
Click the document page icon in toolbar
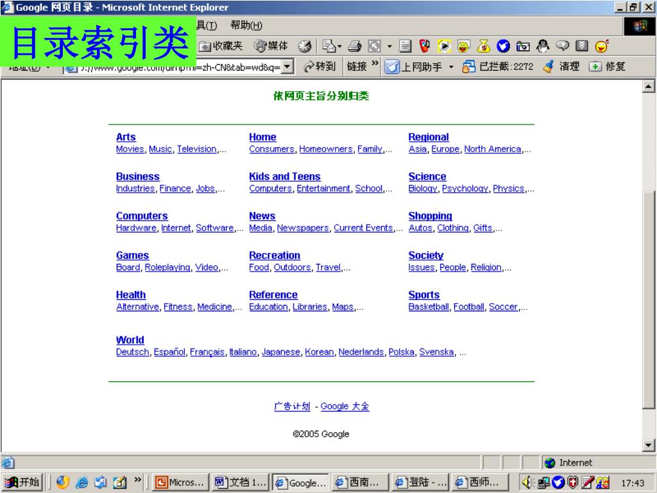tap(405, 46)
